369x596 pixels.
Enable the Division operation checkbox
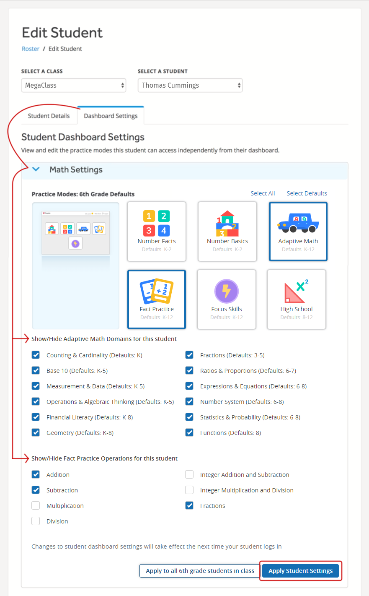36,521
